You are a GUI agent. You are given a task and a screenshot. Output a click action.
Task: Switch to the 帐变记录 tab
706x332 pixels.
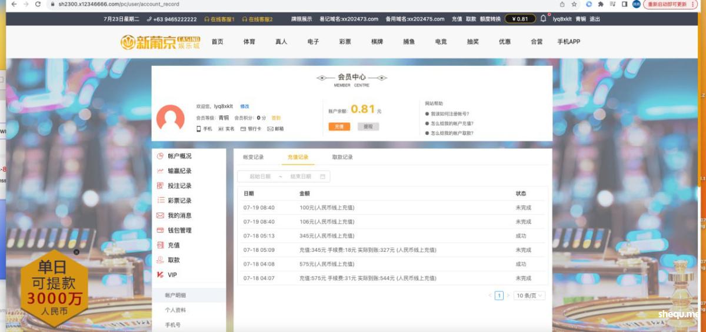(x=254, y=157)
